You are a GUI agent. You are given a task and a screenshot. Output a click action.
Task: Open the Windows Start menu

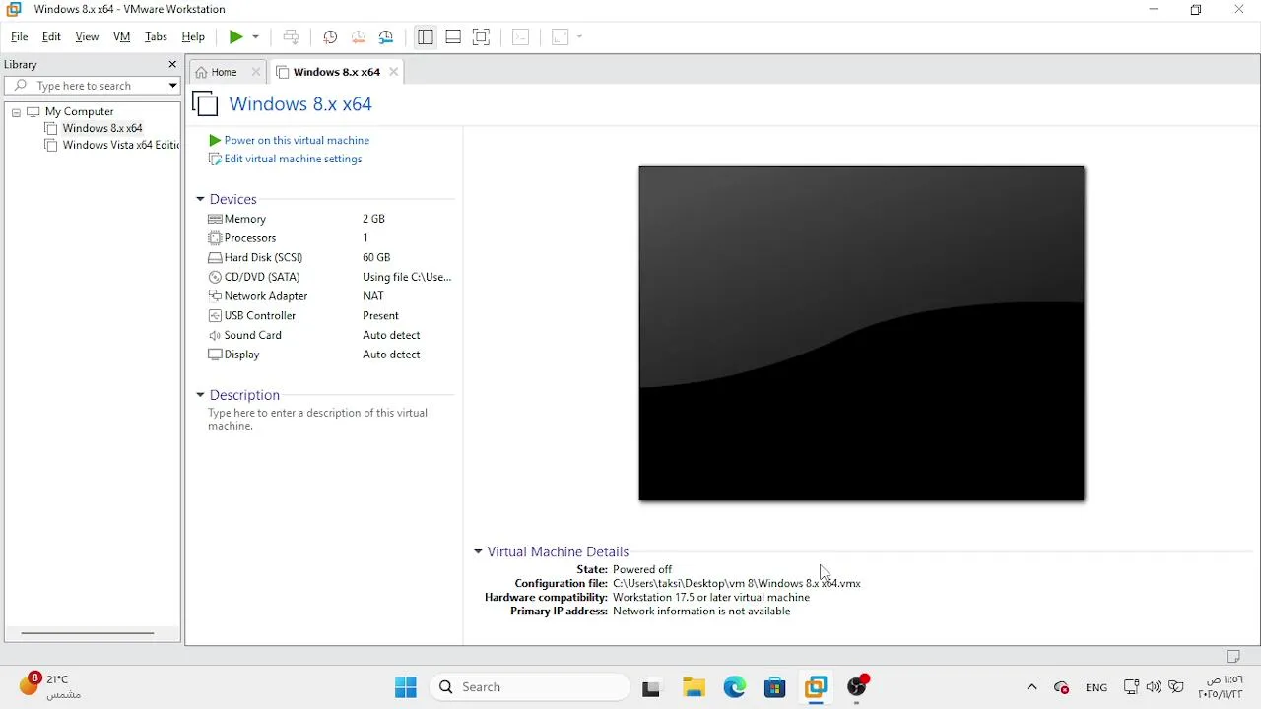(x=406, y=687)
